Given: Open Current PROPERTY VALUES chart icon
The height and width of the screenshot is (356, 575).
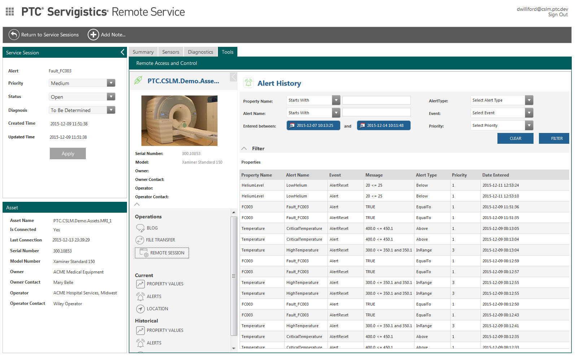Looking at the screenshot, I should [140, 284].
